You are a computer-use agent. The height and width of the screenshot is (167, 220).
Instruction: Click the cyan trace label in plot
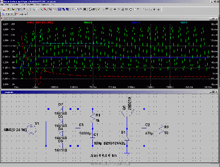[184, 22]
